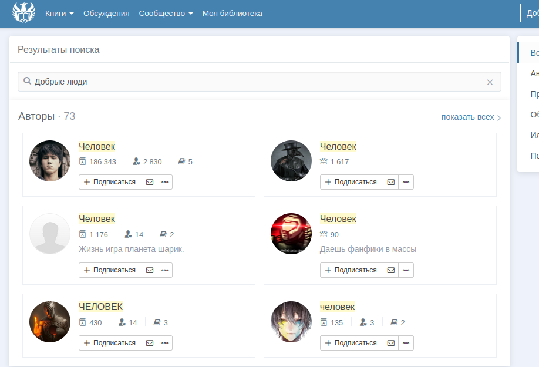Click books icon next to 5 works
Screen dimensions: 539x367
tap(181, 161)
